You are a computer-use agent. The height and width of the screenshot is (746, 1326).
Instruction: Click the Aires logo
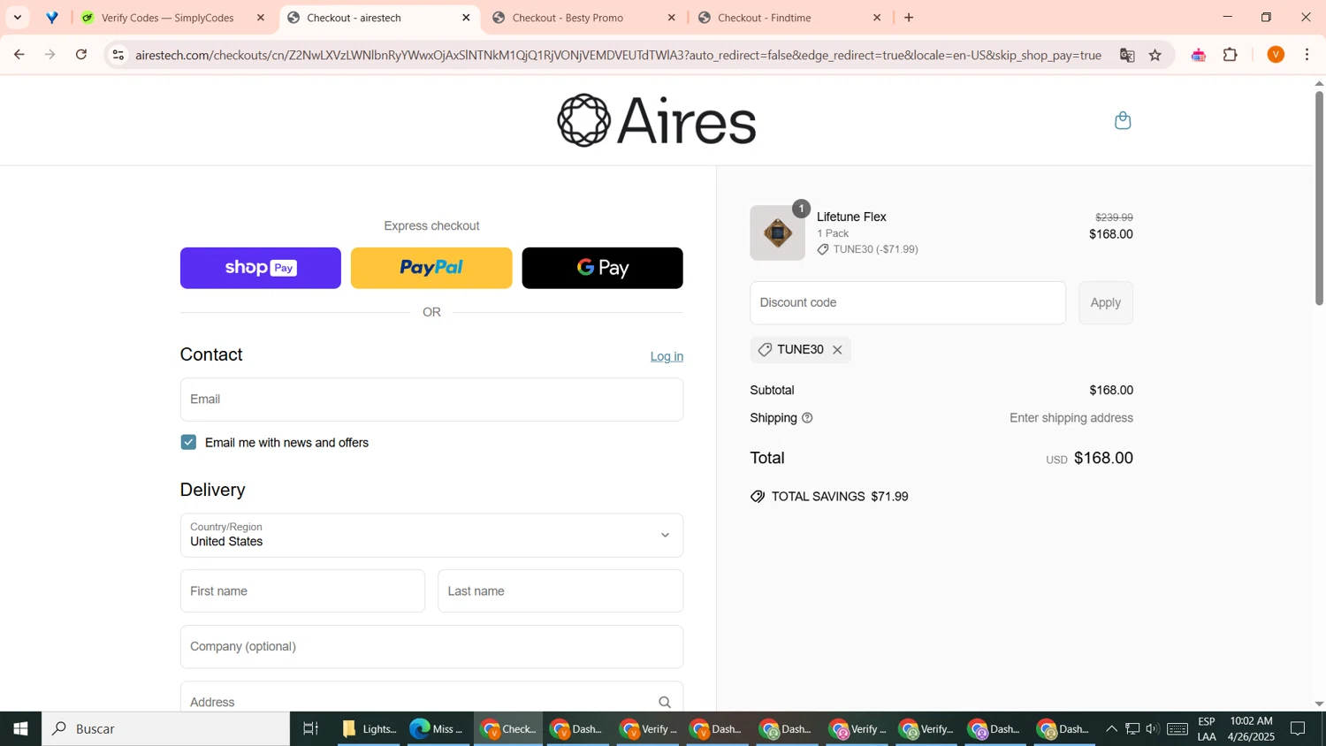click(x=657, y=120)
